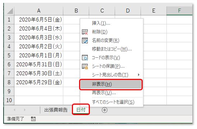Select row 2 header
The image size is (197, 129).
point(9,29)
